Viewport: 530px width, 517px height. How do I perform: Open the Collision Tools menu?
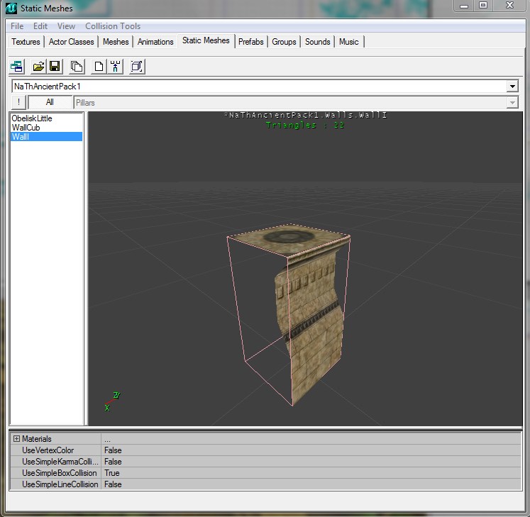[x=113, y=26]
